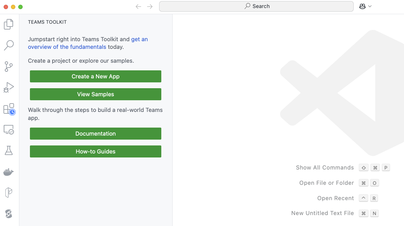
Task: Click the Search command center field
Action: pos(256,6)
